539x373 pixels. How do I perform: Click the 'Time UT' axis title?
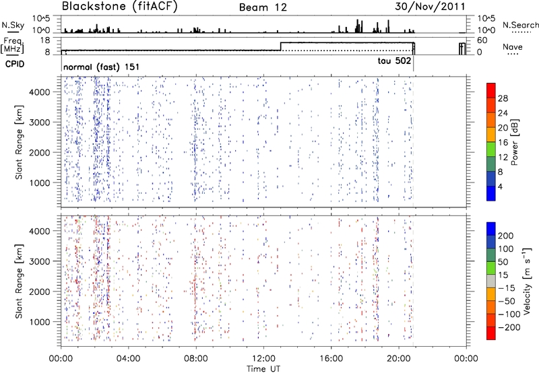[x=263, y=369]
